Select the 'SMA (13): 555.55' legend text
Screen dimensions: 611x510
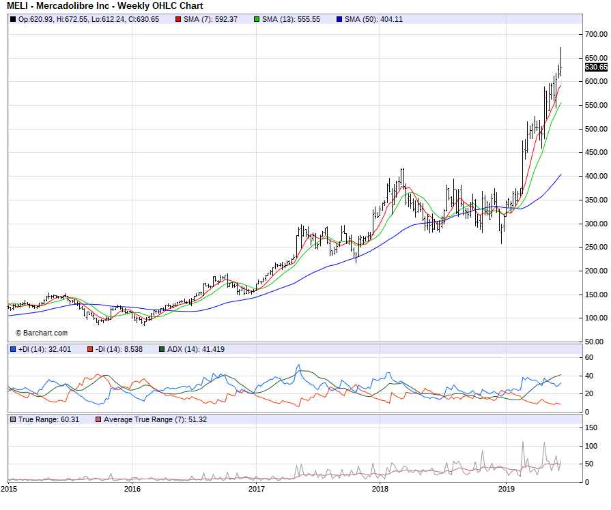coord(291,19)
